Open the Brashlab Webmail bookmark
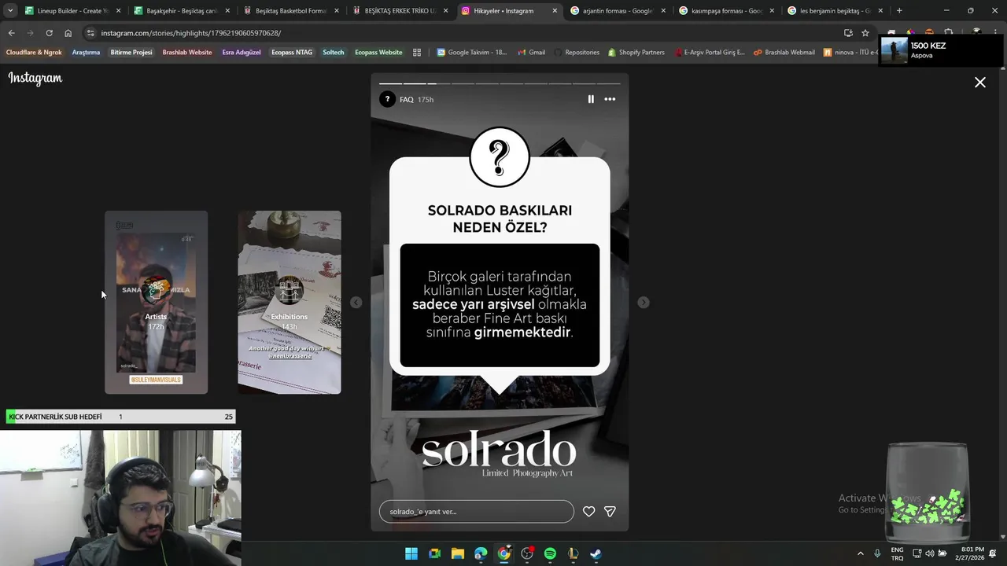1007x566 pixels. click(x=784, y=53)
